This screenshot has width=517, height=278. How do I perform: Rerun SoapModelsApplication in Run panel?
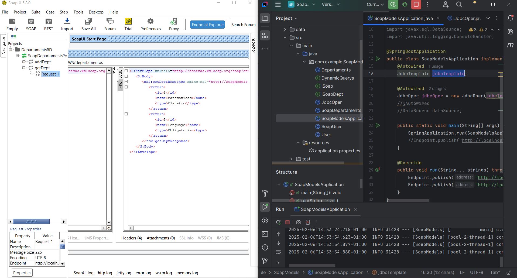coord(278,222)
